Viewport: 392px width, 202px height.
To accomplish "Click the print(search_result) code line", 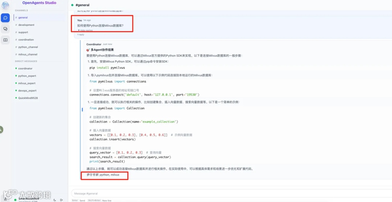I will 107,161.
